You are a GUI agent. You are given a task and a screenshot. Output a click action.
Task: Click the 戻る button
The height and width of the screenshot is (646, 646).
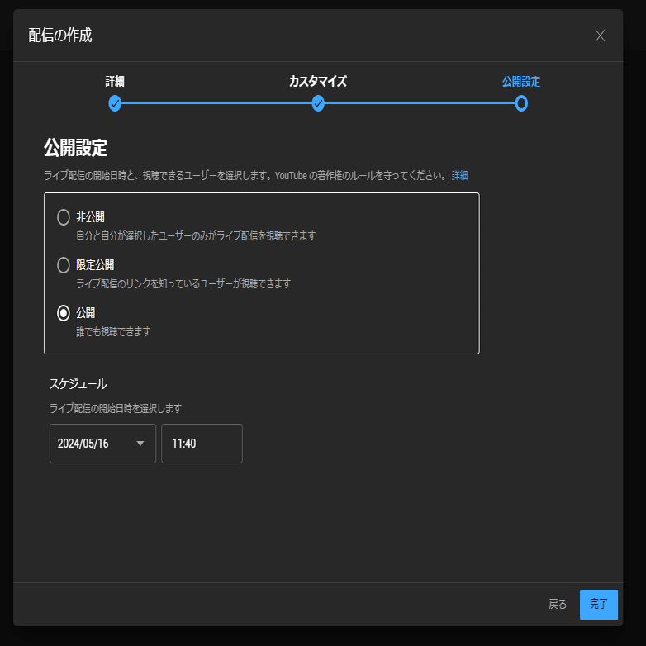click(558, 604)
